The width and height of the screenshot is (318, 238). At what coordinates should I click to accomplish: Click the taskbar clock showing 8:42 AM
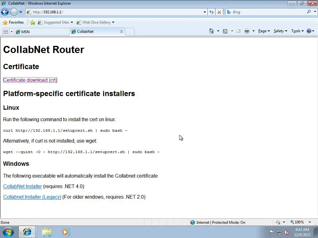tap(302, 232)
